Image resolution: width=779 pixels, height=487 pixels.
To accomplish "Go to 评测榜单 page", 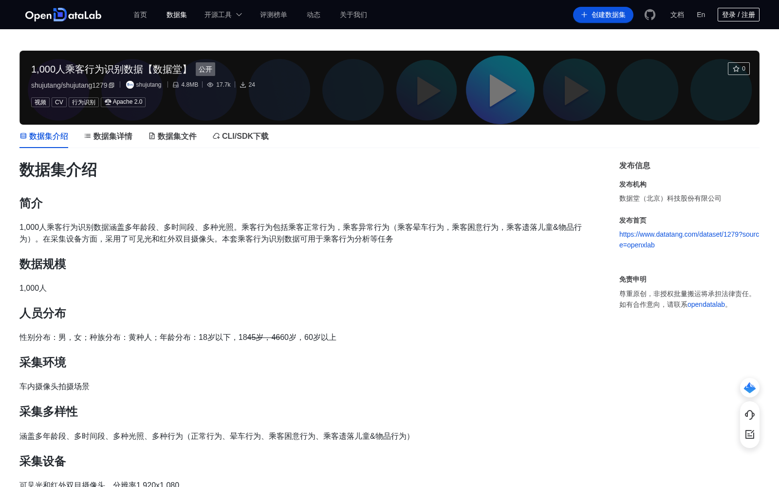I will point(274,15).
